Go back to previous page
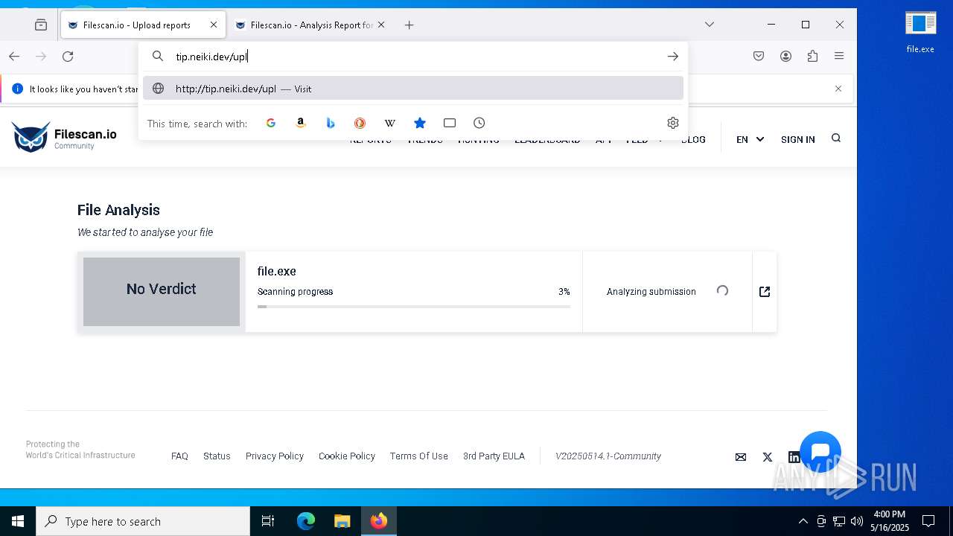This screenshot has height=536, width=953. pos(14,57)
